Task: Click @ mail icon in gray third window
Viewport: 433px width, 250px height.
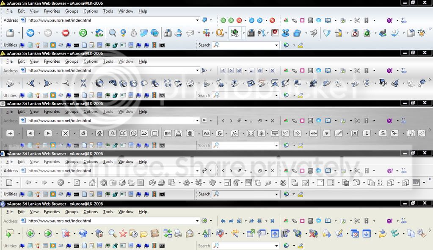Action: [190, 133]
